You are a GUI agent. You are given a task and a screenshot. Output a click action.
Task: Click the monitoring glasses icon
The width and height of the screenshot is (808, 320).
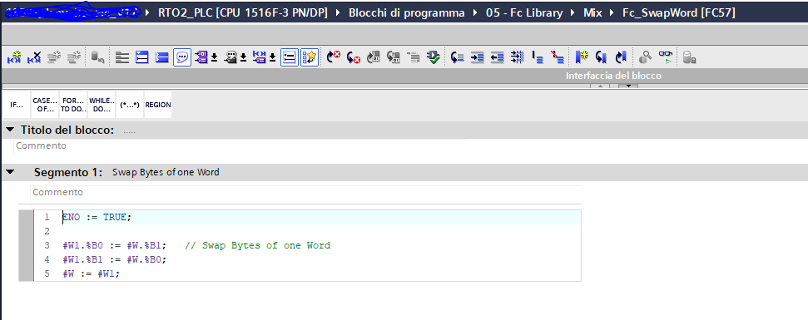pyautogui.click(x=666, y=57)
